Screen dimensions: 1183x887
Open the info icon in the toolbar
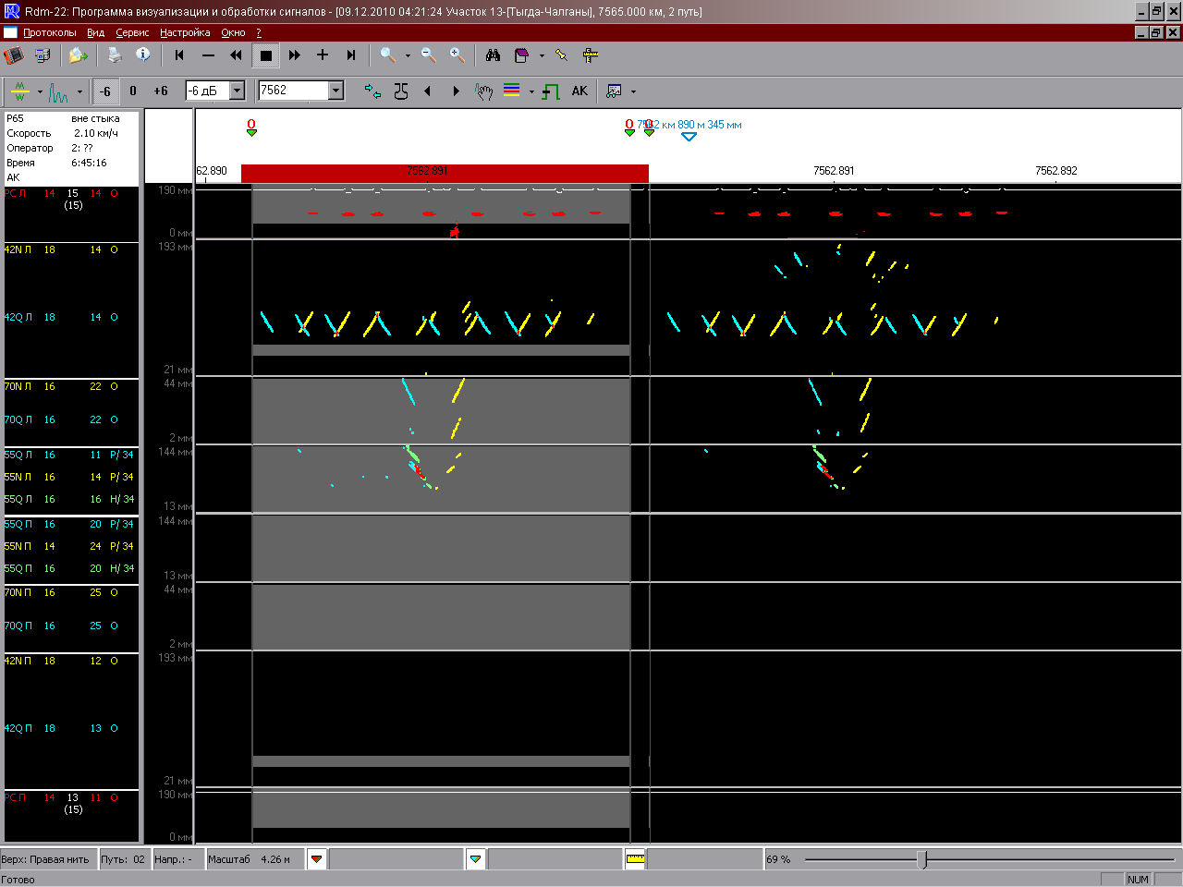tap(143, 55)
